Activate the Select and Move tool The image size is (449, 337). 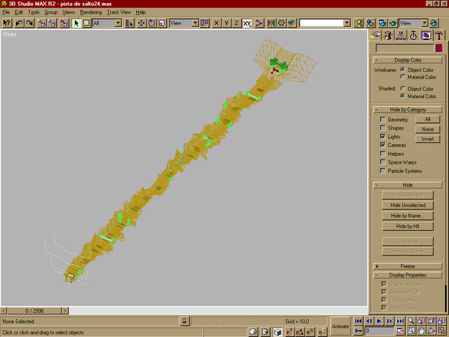(x=142, y=23)
